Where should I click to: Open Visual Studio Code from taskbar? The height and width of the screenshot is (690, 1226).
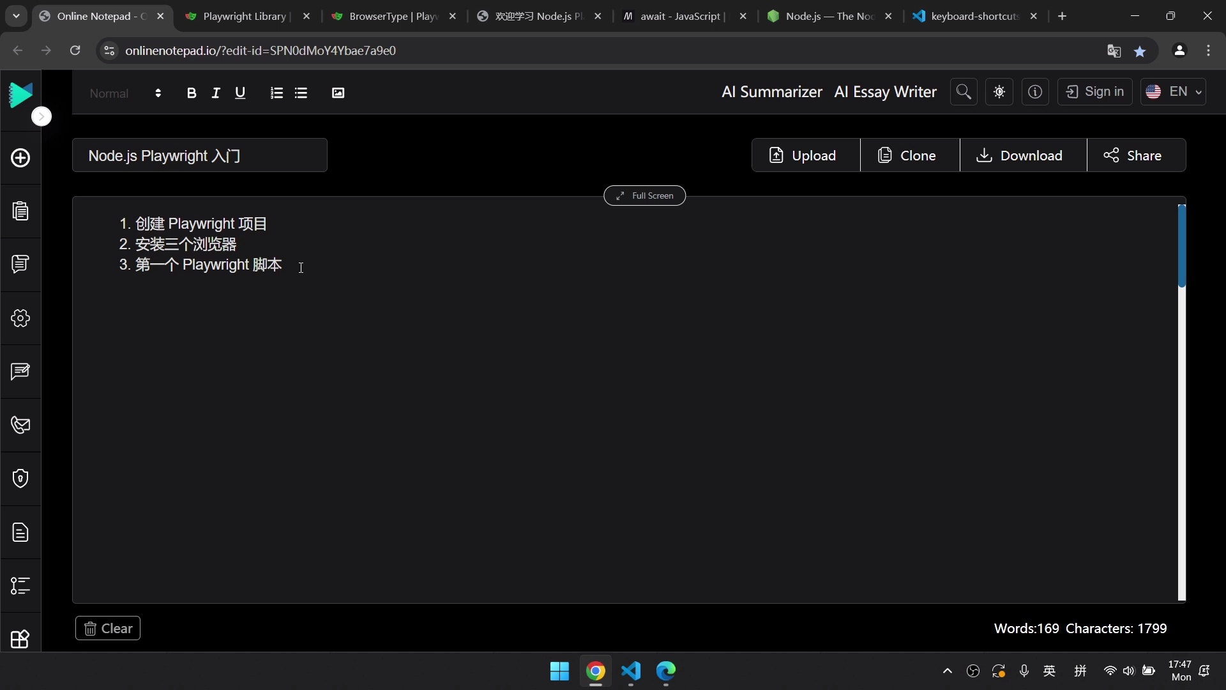click(x=631, y=671)
